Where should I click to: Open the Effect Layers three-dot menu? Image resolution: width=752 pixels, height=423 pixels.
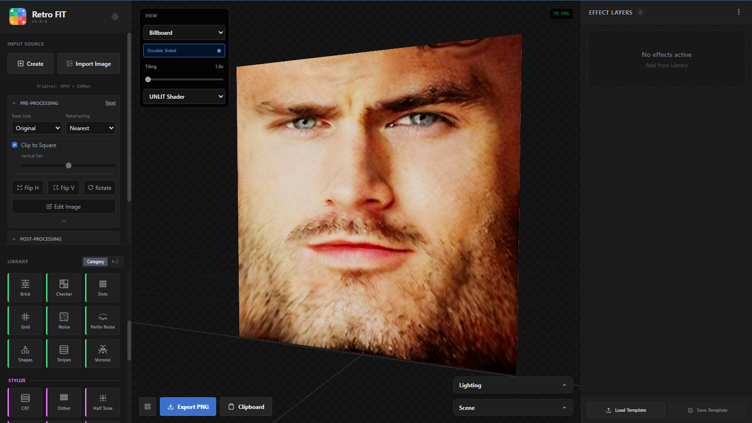point(738,12)
